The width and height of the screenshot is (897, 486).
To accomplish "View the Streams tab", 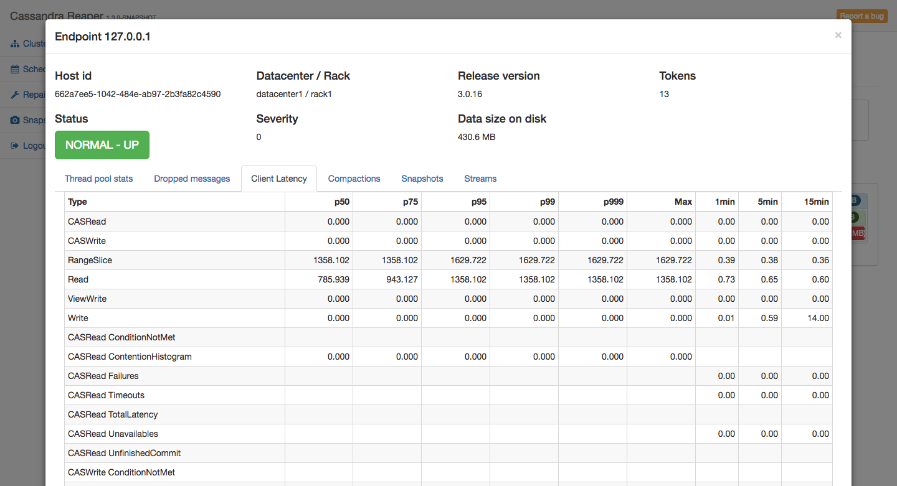I will pyautogui.click(x=480, y=179).
